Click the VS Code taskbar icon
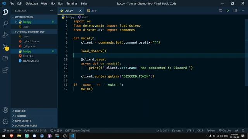The image size is (248, 139). point(72,136)
